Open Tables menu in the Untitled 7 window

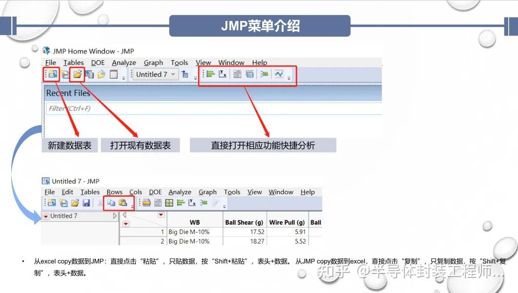tap(91, 191)
